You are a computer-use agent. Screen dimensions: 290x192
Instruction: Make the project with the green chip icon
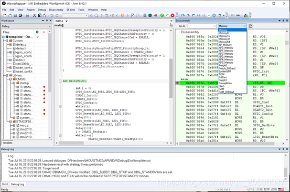pos(150,15)
